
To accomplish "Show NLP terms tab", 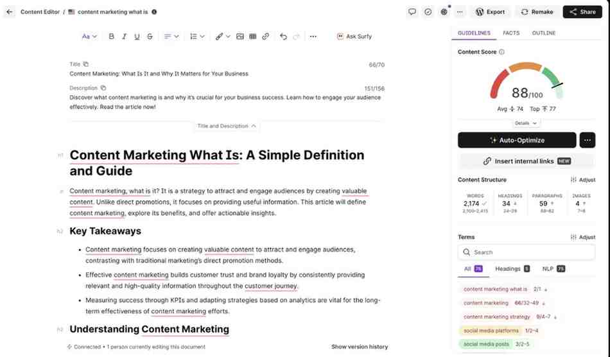I will pos(553,269).
